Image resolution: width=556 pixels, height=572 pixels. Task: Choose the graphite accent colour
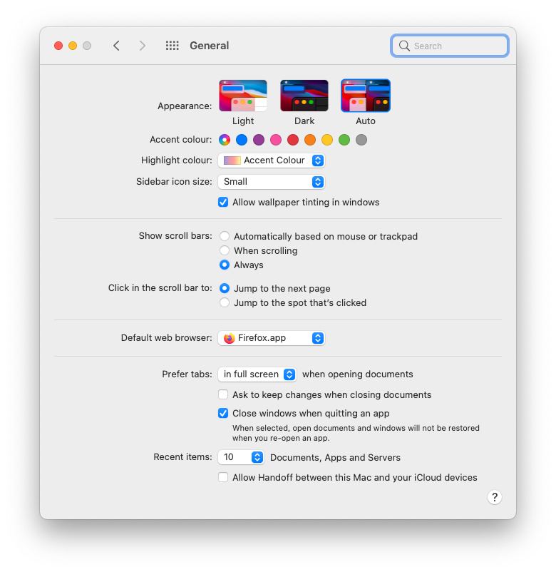pyautogui.click(x=361, y=140)
